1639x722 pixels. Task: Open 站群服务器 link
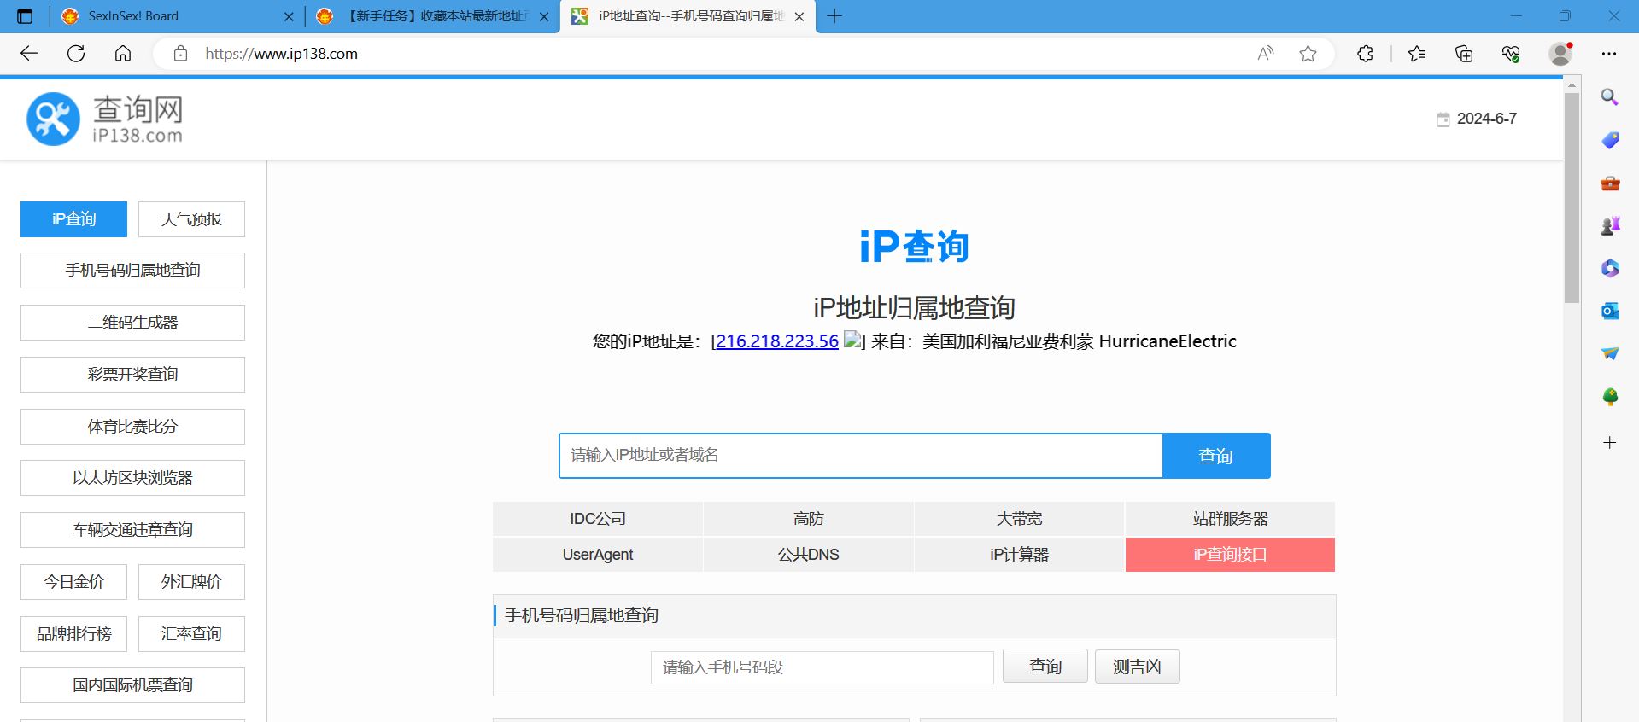1230,519
